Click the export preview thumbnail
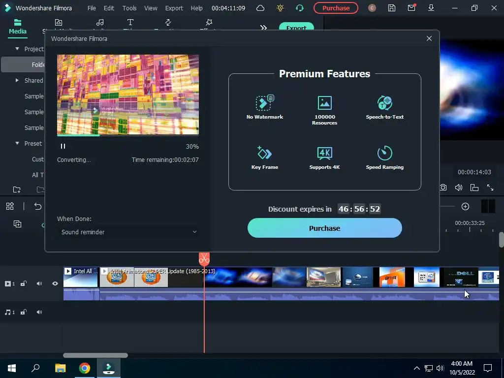The image size is (504, 378). pos(128,94)
